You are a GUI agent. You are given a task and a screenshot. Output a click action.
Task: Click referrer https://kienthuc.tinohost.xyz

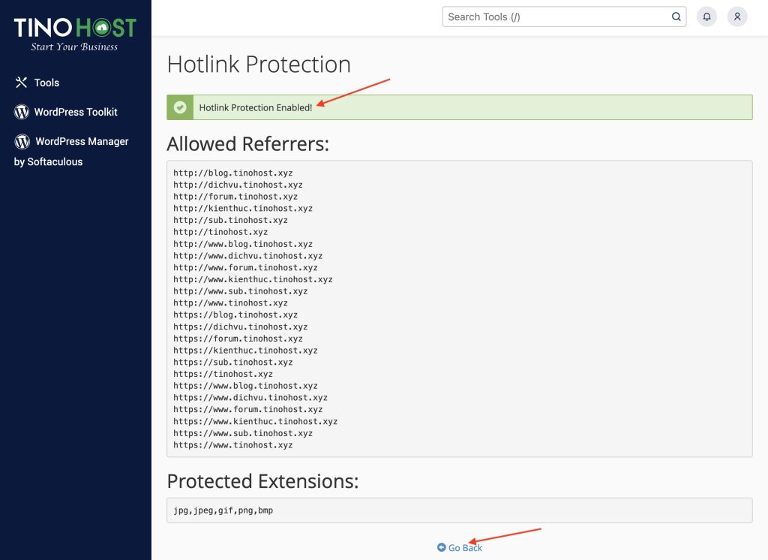click(x=245, y=351)
